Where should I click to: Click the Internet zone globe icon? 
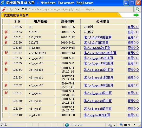67,125
